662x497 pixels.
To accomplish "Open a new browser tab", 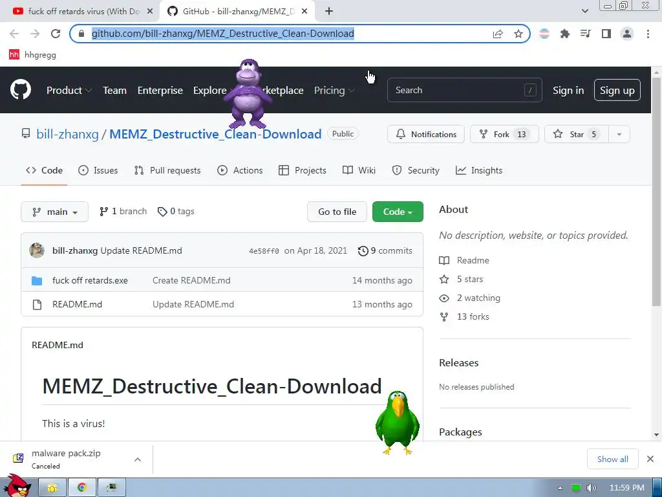I will tap(329, 12).
